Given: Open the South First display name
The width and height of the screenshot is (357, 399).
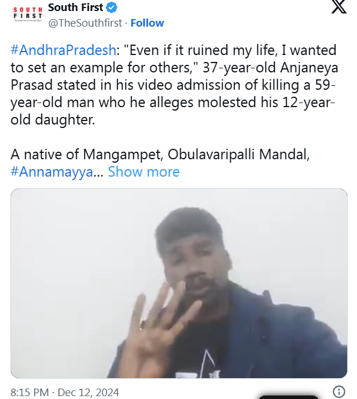Looking at the screenshot, I should tap(75, 8).
